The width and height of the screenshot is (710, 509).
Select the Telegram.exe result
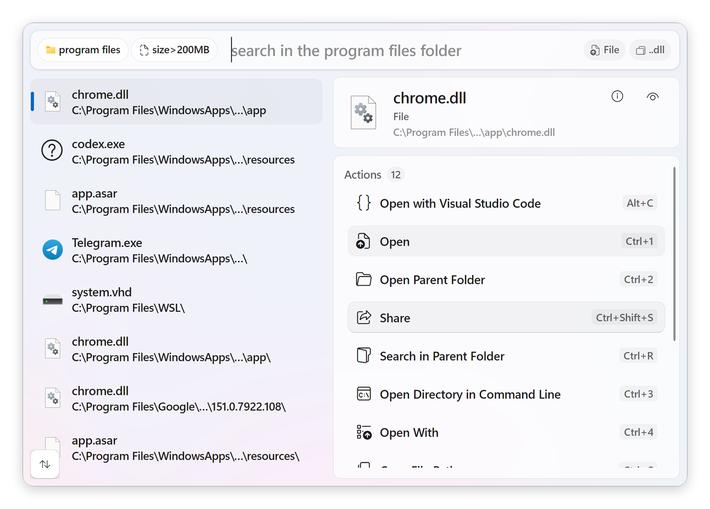click(x=176, y=250)
